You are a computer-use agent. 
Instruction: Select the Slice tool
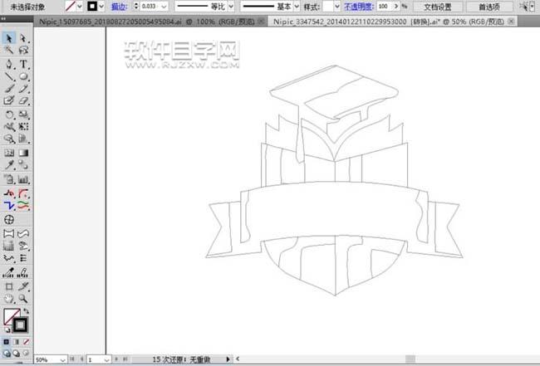point(23,286)
